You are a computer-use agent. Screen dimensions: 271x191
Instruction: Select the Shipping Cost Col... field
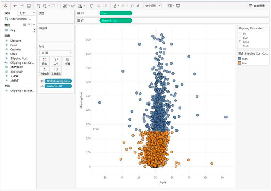click(x=22, y=63)
